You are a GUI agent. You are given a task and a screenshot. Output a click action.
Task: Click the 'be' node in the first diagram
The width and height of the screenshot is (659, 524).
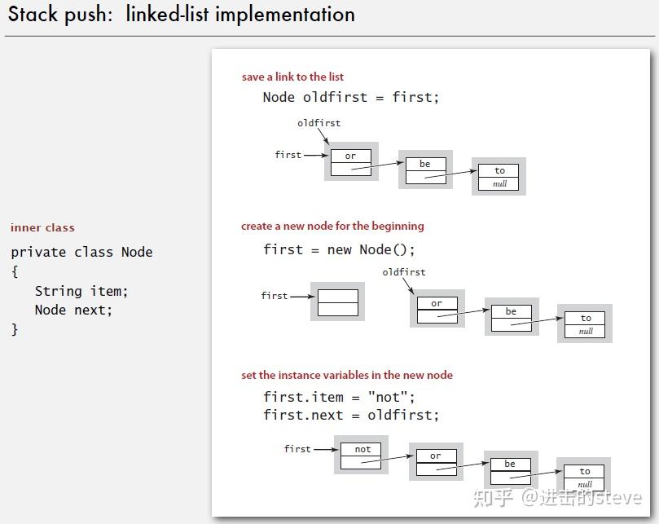coord(425,169)
